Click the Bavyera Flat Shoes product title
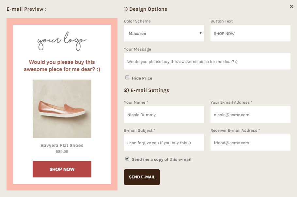 point(62,145)
